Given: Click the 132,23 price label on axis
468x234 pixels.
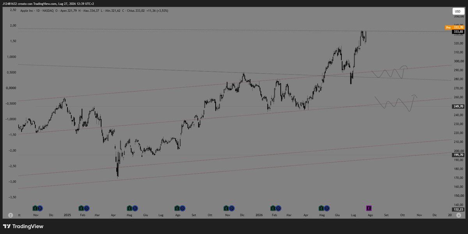Looking at the screenshot, I should (458, 209).
